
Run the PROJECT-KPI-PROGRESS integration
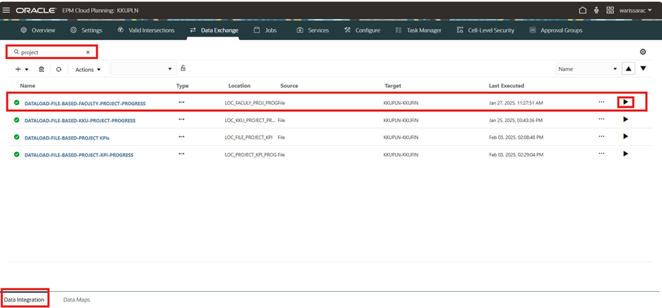[626, 154]
